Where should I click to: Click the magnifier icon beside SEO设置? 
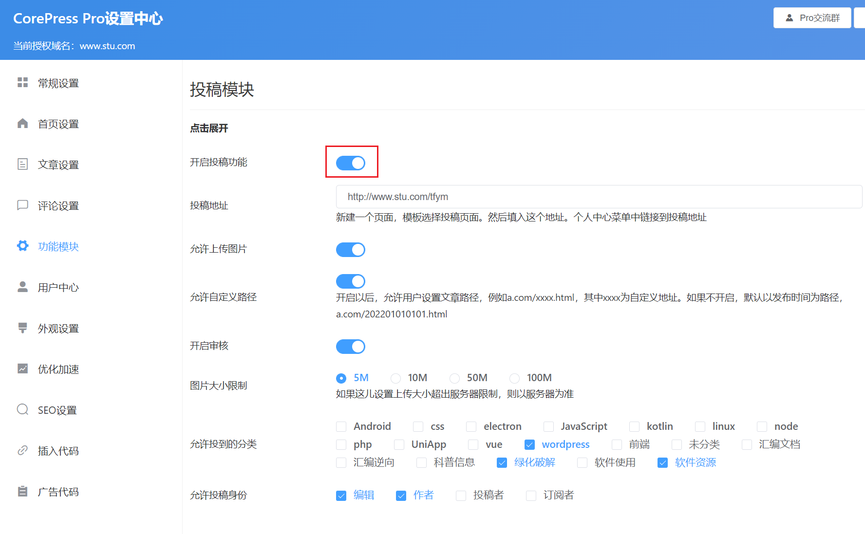[22, 410]
